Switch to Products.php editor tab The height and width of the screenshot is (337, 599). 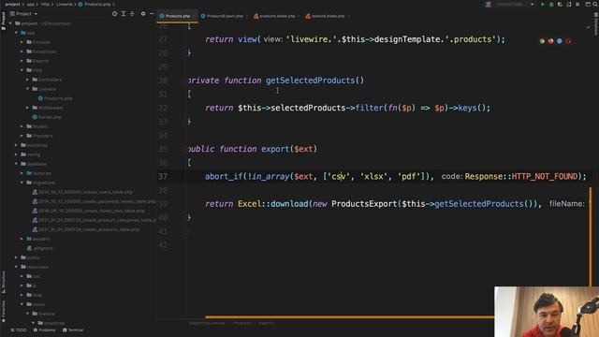[177, 16]
